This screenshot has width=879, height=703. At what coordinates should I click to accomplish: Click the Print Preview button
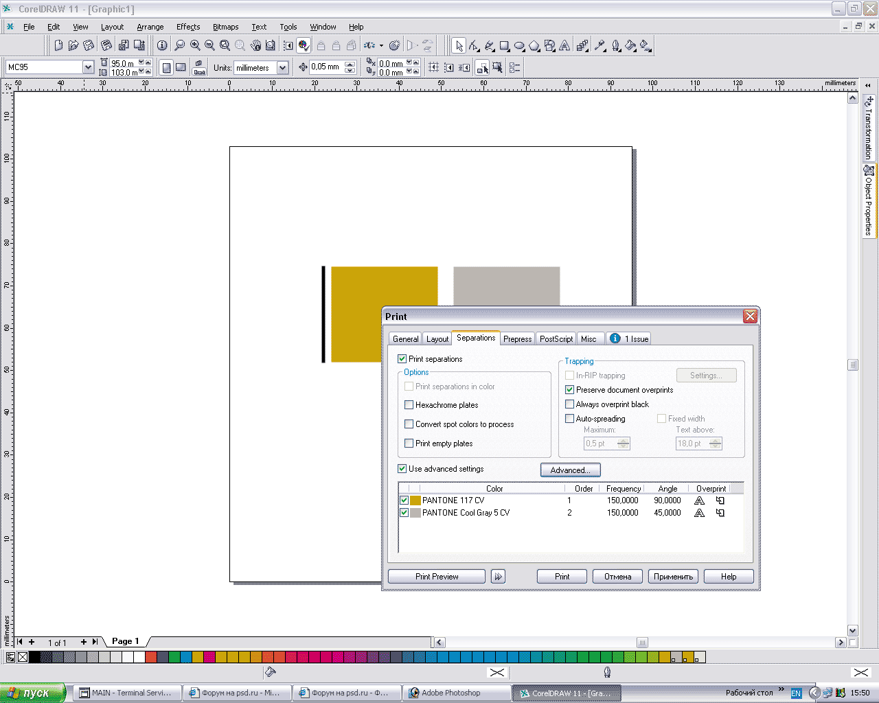pos(437,577)
